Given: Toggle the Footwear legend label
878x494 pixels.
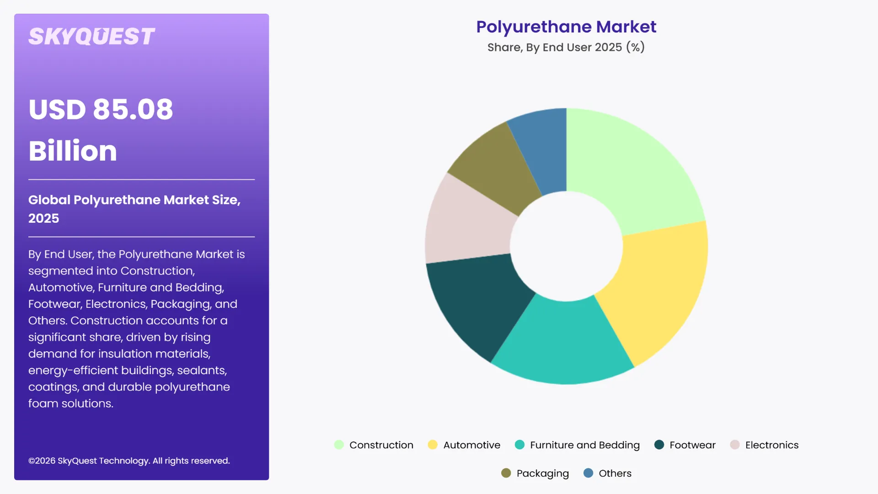Looking at the screenshot, I should click(x=692, y=445).
